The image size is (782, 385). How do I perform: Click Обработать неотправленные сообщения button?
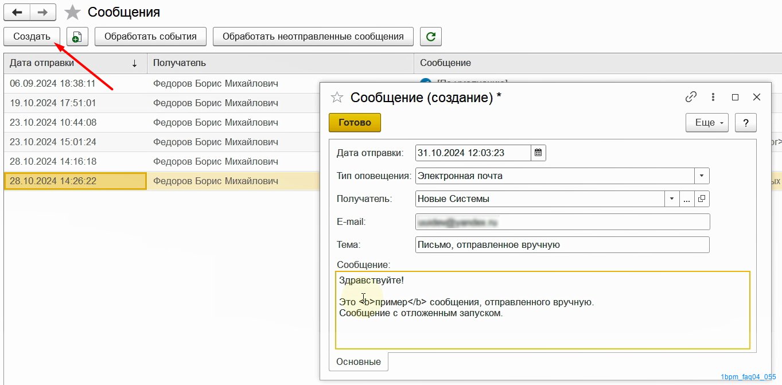click(x=313, y=36)
